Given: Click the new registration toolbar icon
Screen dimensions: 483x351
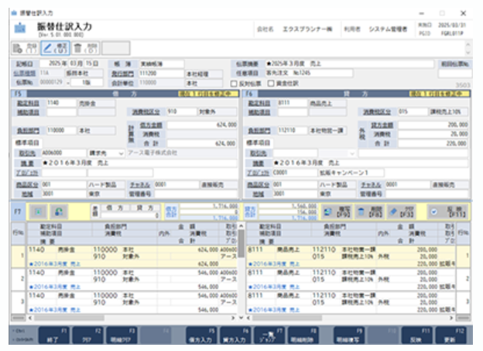Looking at the screenshot, I should 25,48.
